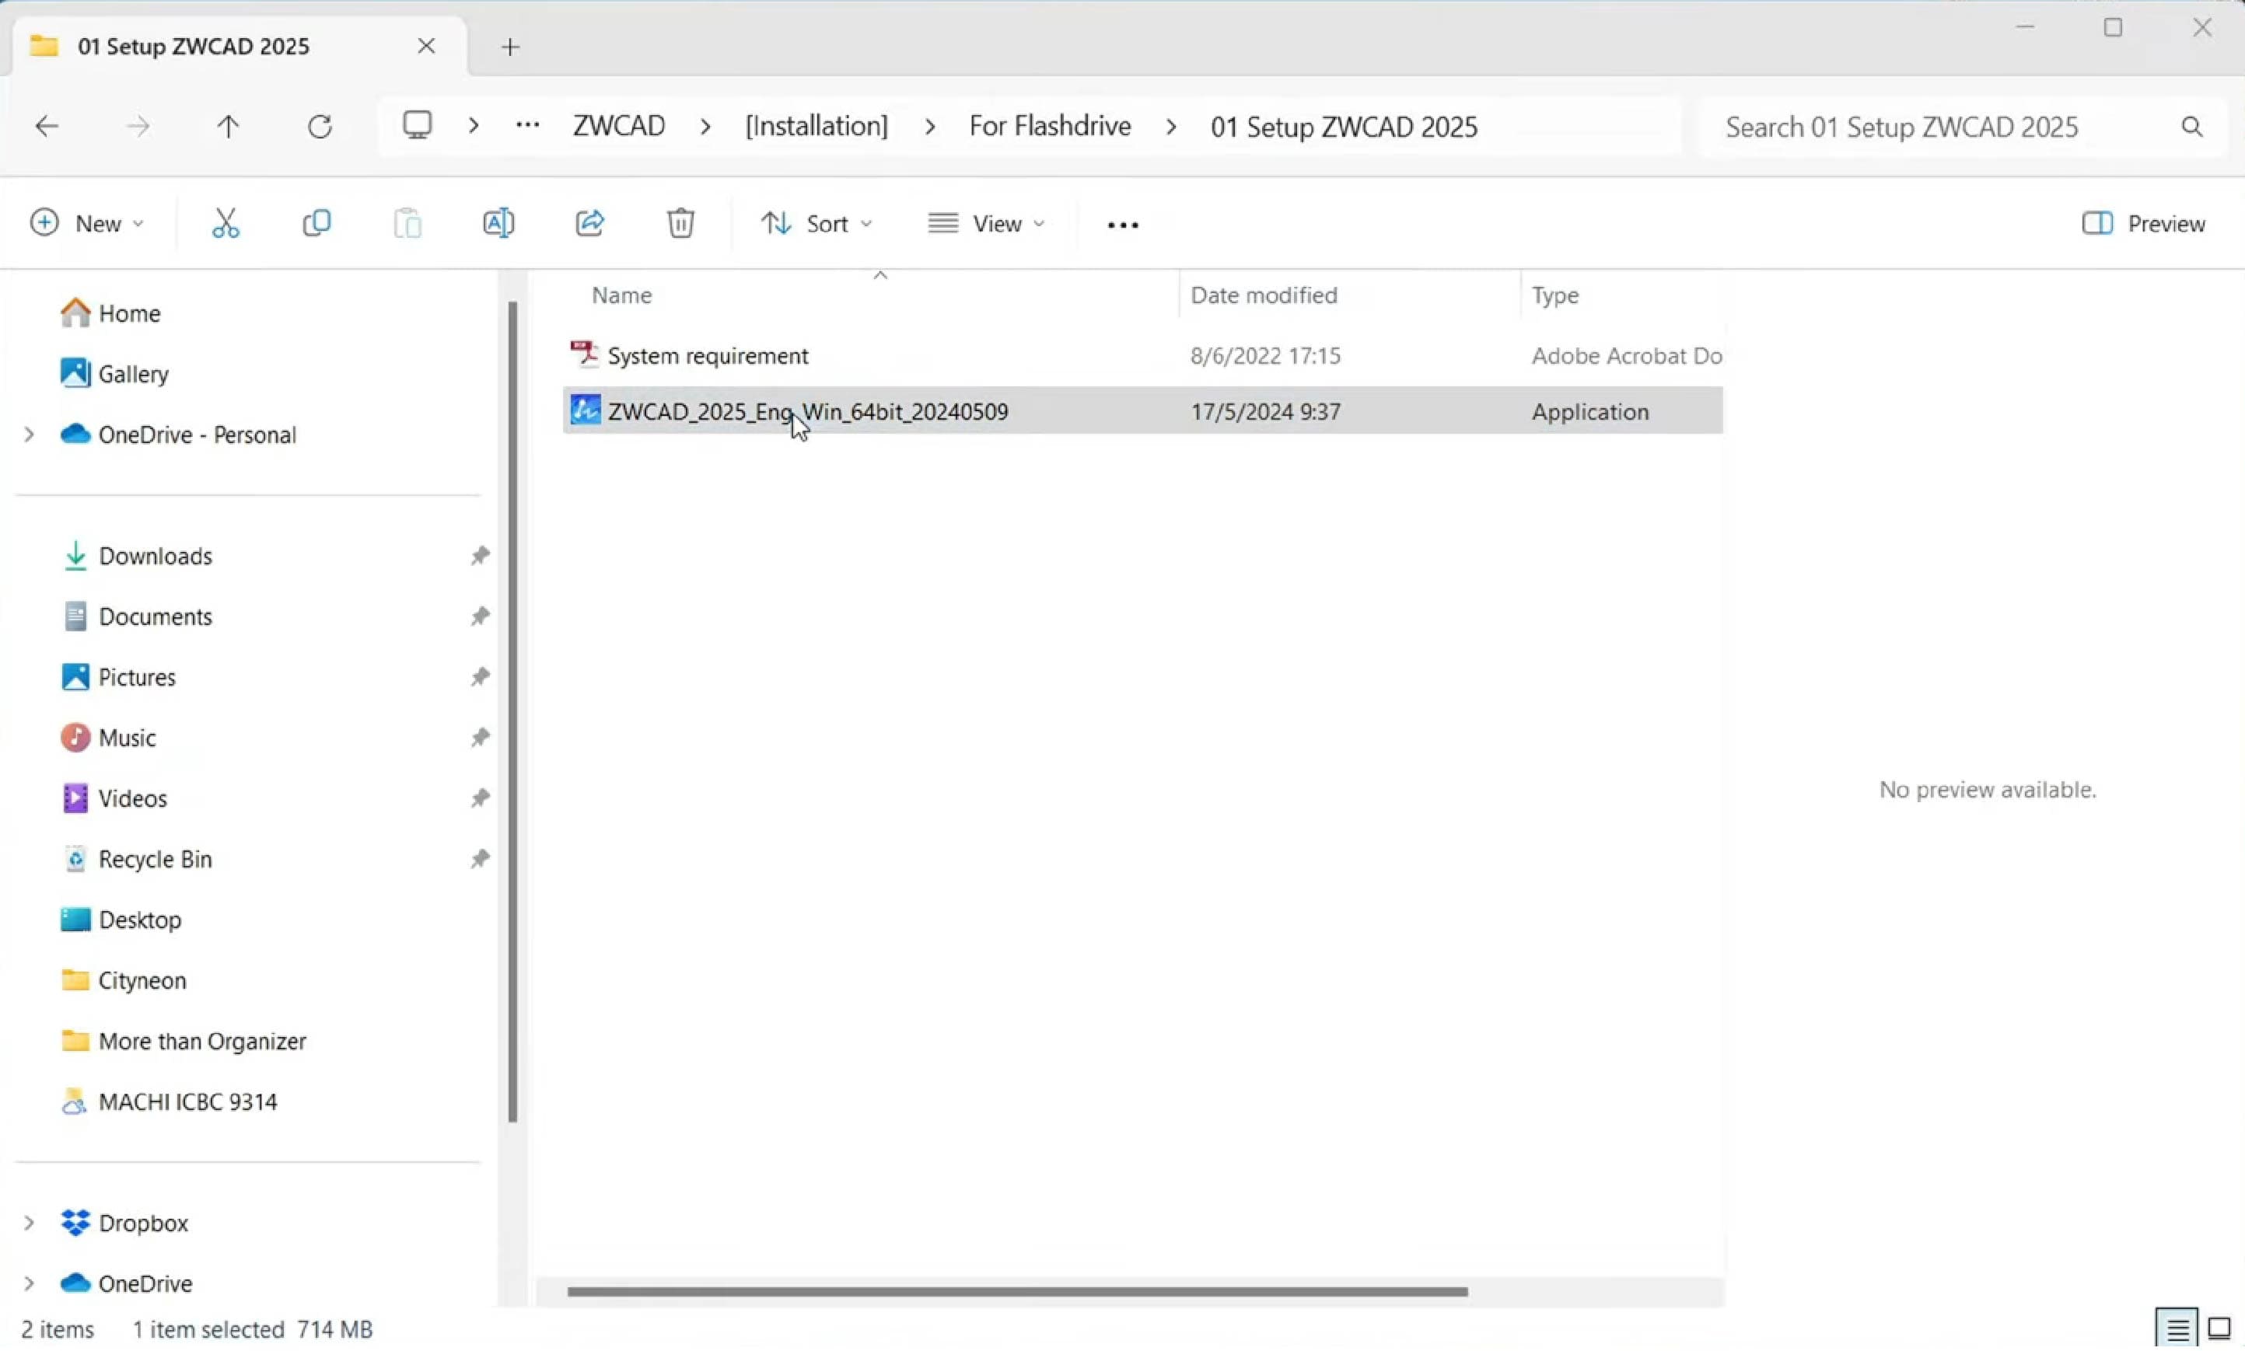Select the 01 Setup ZWCAD 2025 tab
2245x1351 pixels.
point(239,46)
